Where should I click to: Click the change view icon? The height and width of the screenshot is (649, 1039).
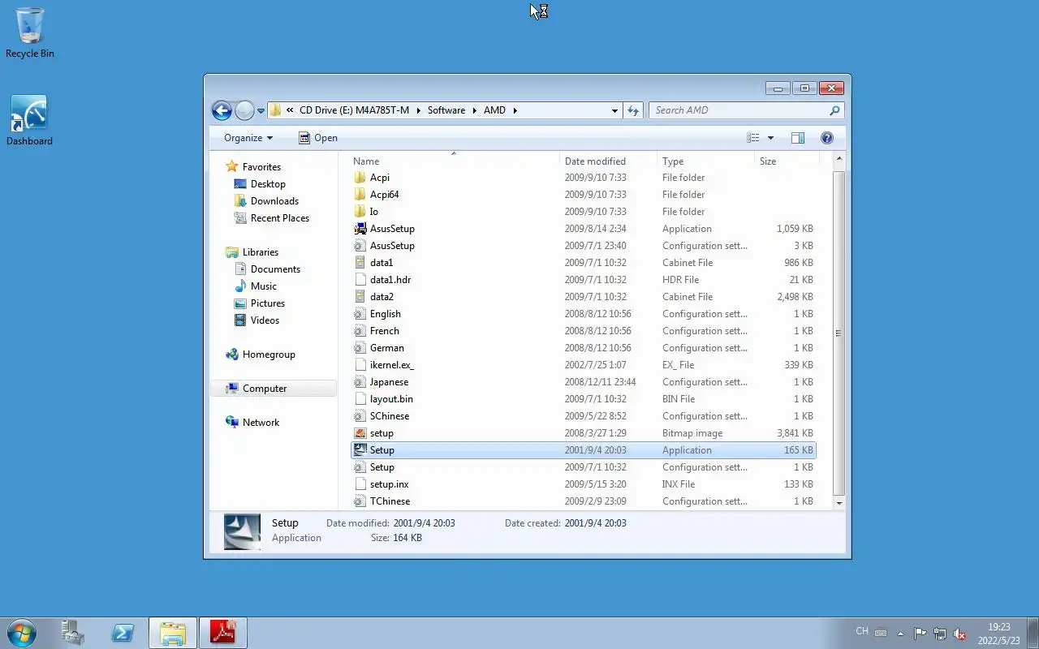(753, 138)
